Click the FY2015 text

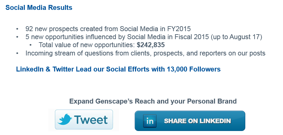click(179, 29)
